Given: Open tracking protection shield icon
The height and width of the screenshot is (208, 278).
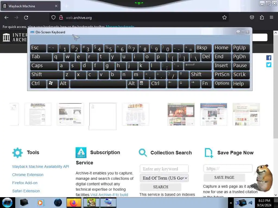Looking at the screenshot, I should click(x=53, y=17).
